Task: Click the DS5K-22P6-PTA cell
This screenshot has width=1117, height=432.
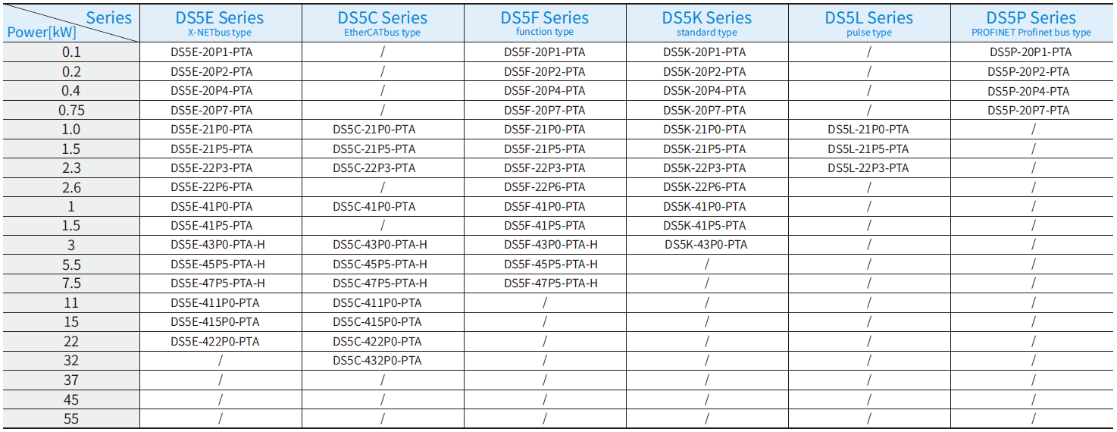Action: pos(704,187)
